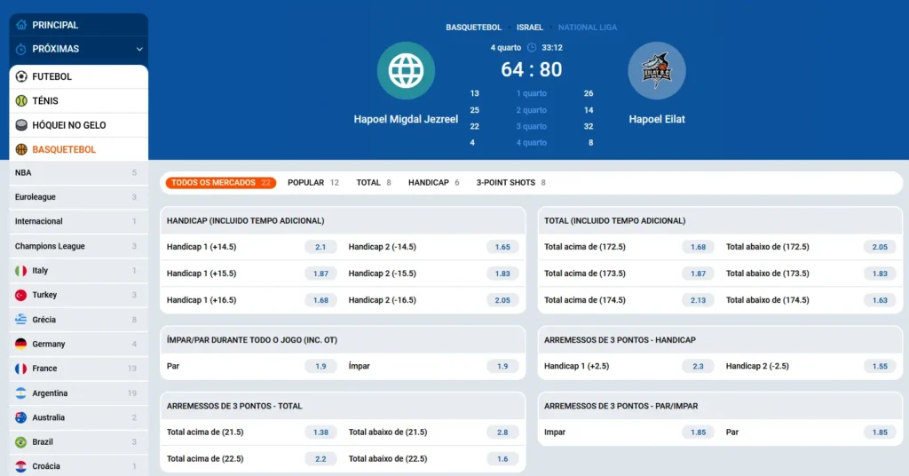Select Handicap 1 (+15.5) odds 1.87
This screenshot has width=909, height=476.
[320, 274]
